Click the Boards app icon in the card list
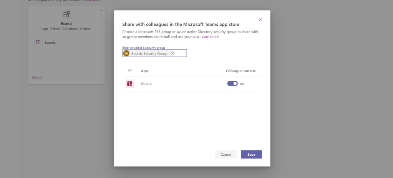The image size is (393, 178). (38, 42)
